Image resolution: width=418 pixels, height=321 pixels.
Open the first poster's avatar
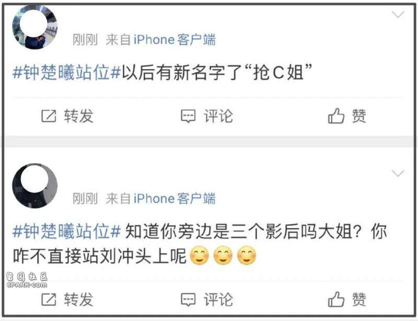(35, 27)
